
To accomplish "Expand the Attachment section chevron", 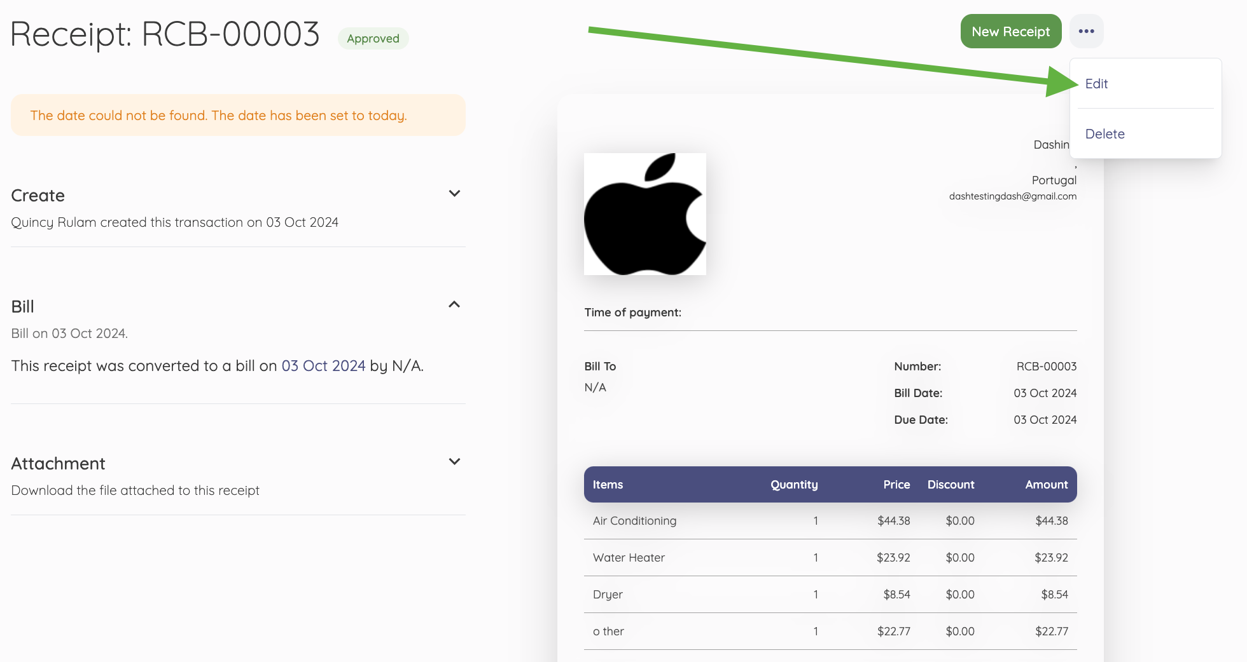I will coord(454,462).
